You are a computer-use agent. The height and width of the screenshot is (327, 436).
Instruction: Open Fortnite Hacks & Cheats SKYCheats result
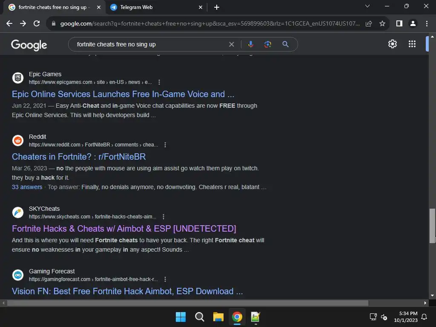click(x=124, y=229)
